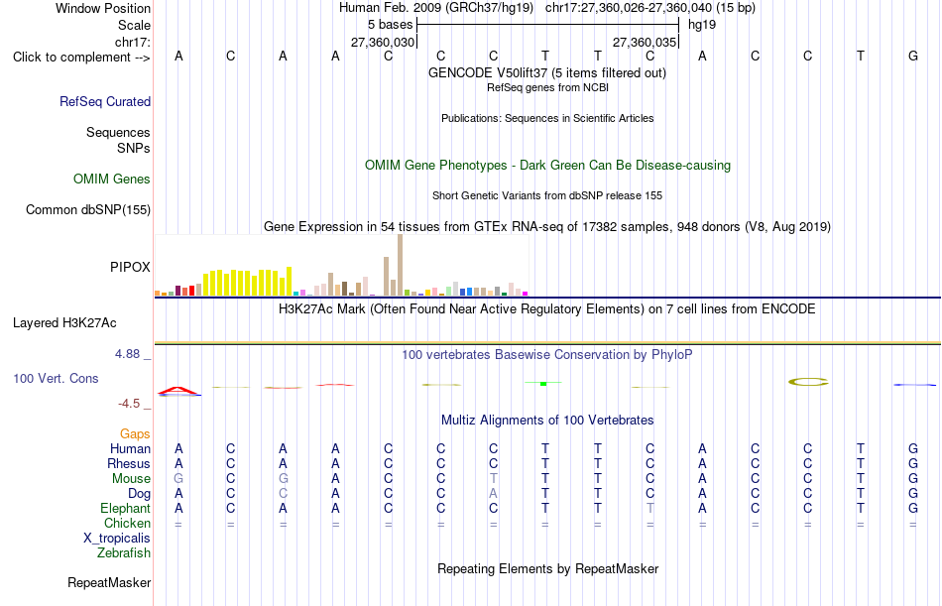Image resolution: width=942 pixels, height=606 pixels.
Task: Click the Repeating Elements by RepeatMasker title
Action: tap(548, 568)
